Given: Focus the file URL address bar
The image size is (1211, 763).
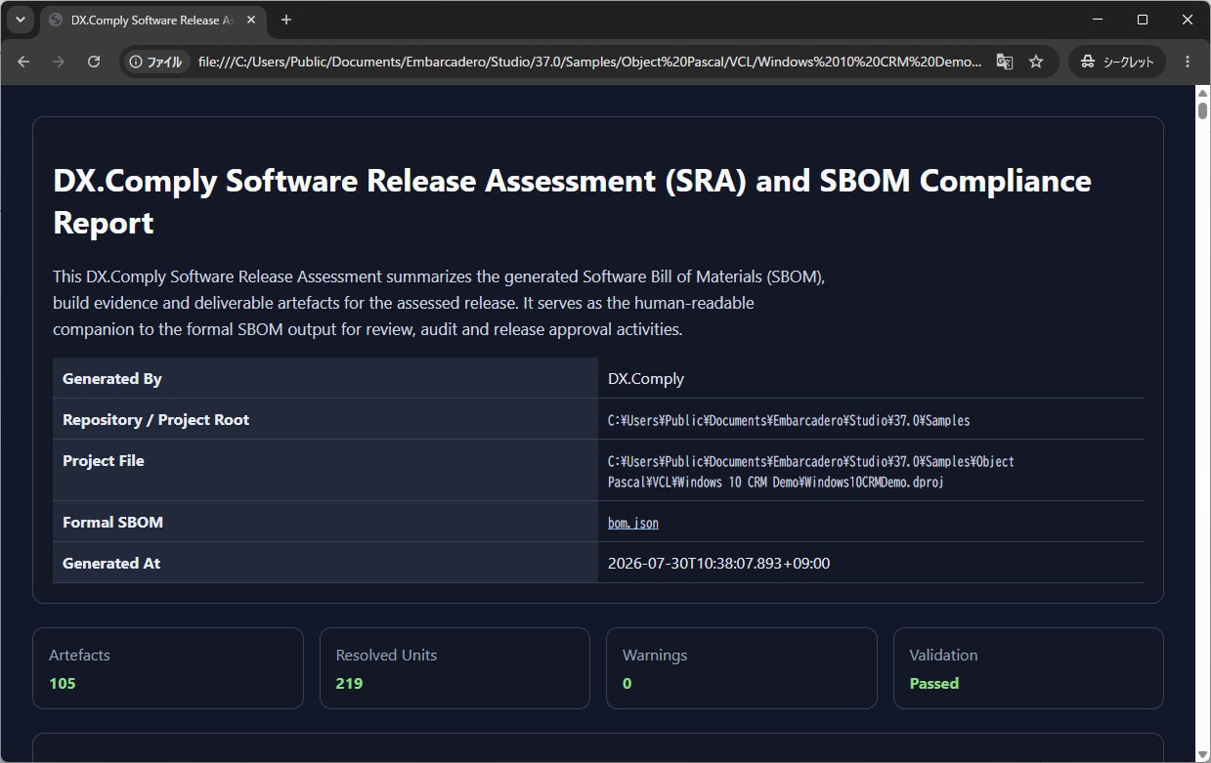Looking at the screenshot, I should point(589,62).
